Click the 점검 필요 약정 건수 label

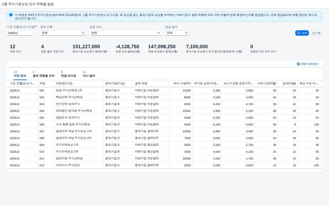click(53, 51)
